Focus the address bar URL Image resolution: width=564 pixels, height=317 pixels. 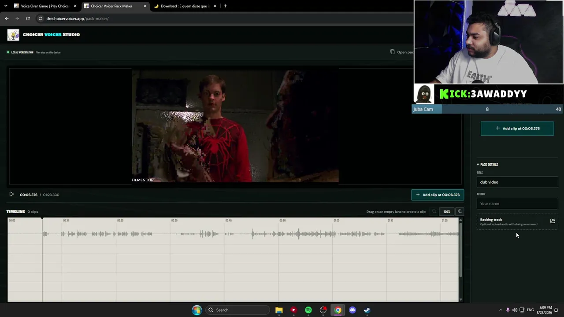click(x=78, y=18)
